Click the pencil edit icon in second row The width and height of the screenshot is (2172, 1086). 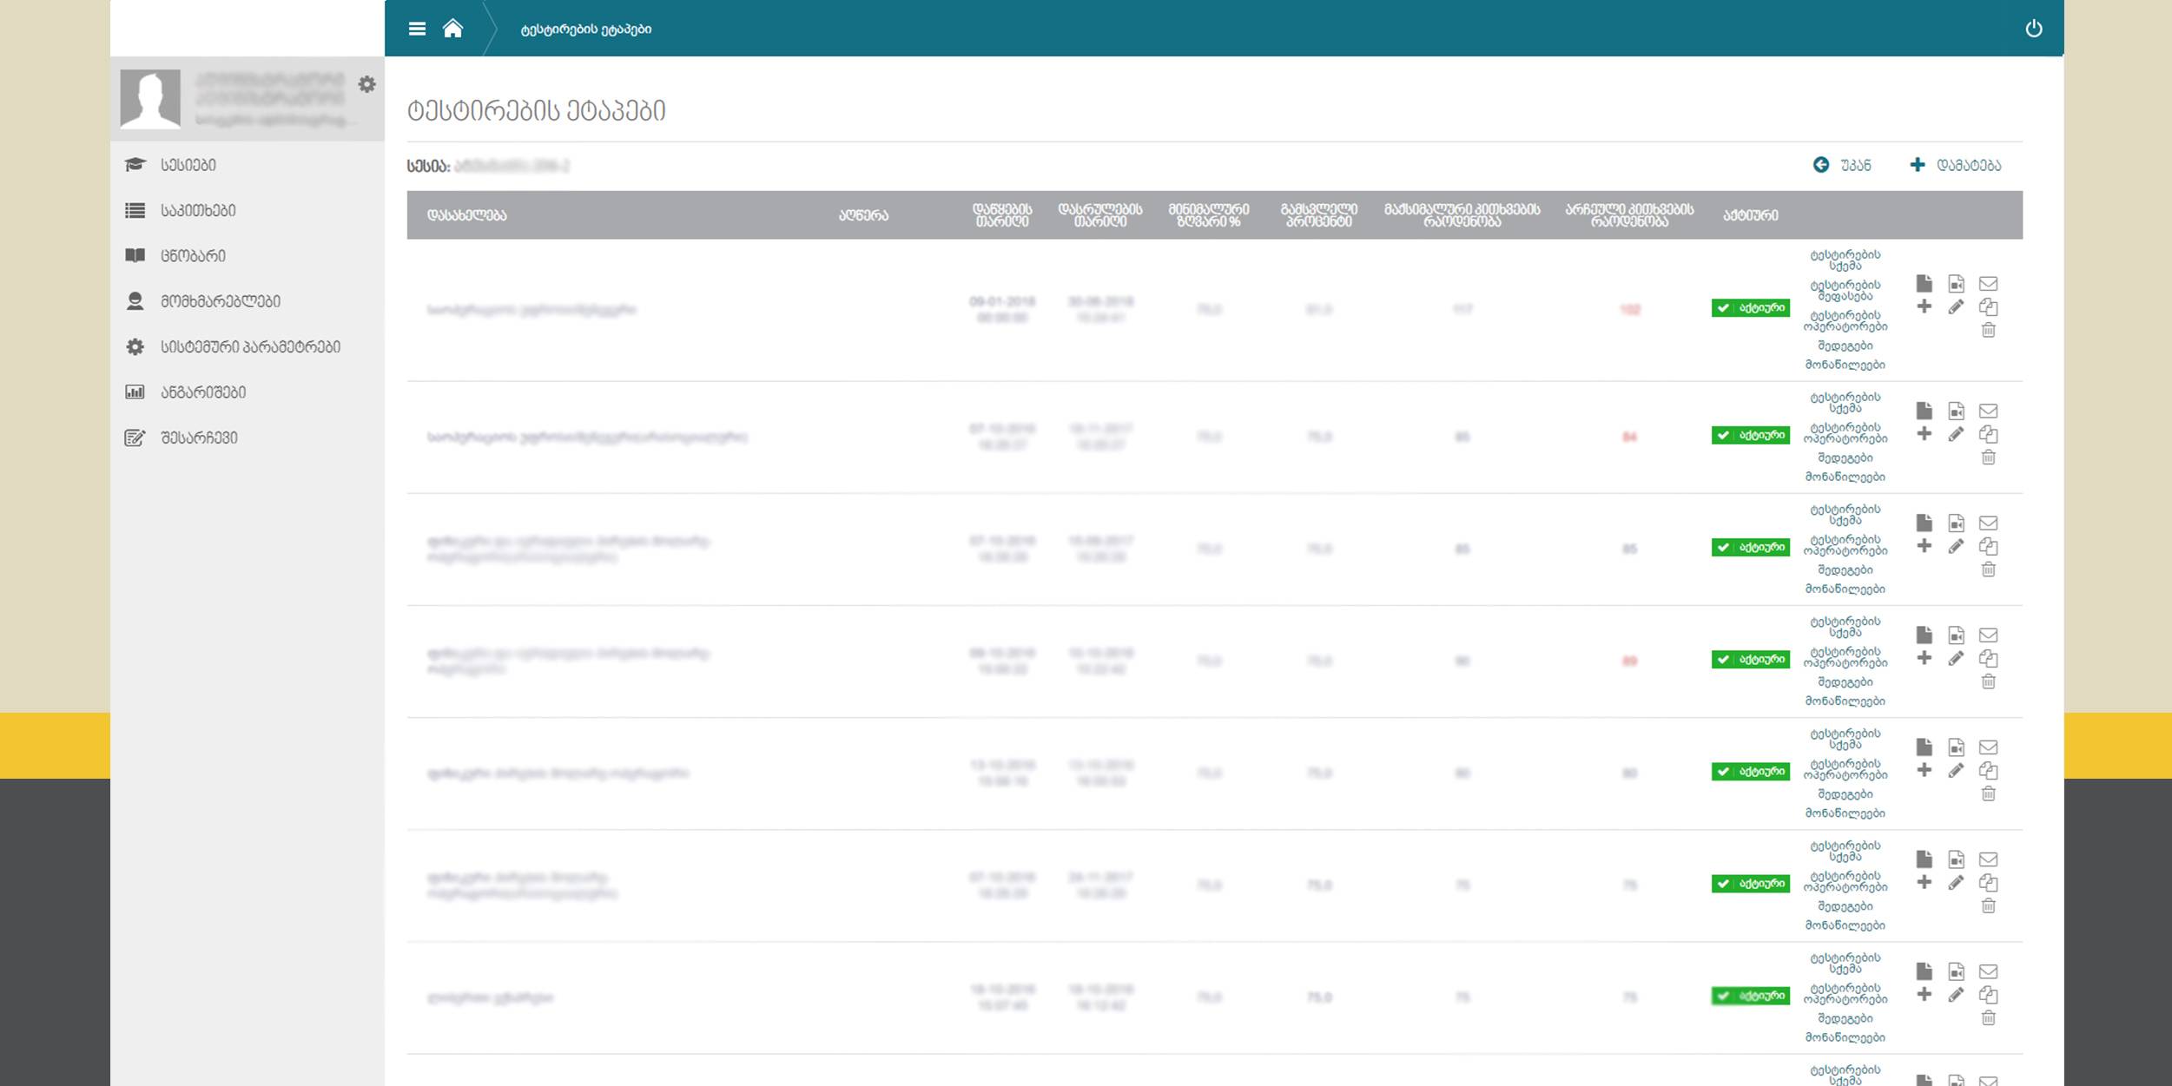1956,433
